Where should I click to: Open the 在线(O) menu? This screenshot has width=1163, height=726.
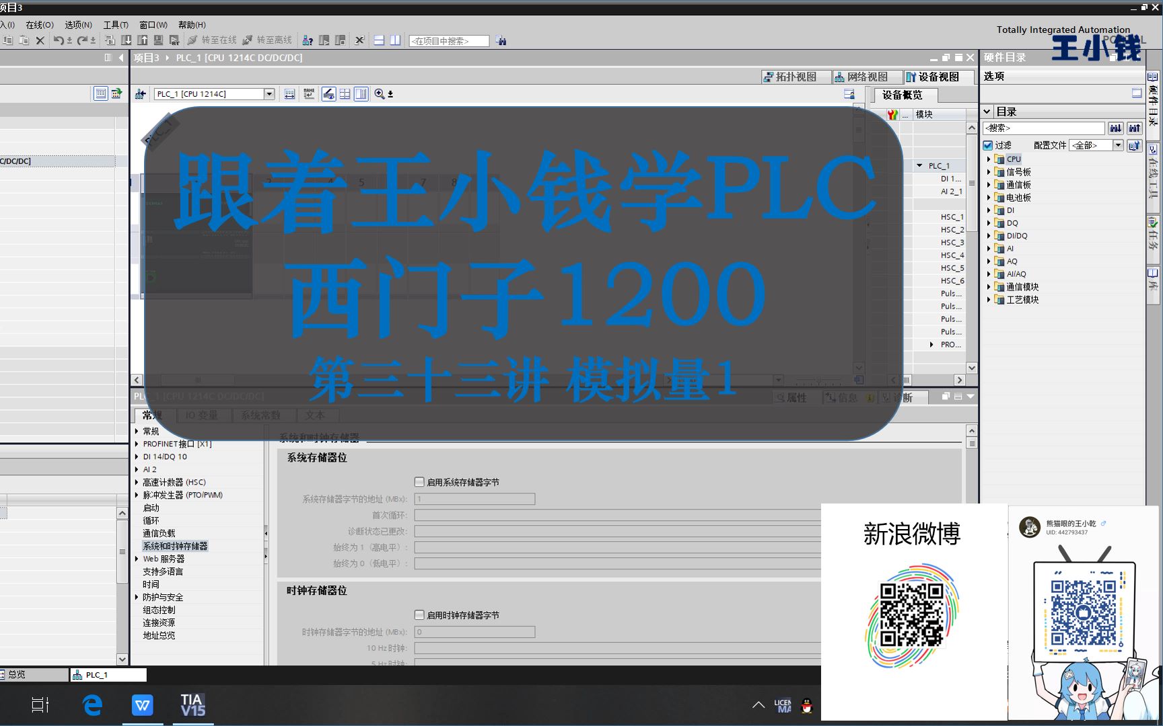pyautogui.click(x=40, y=25)
